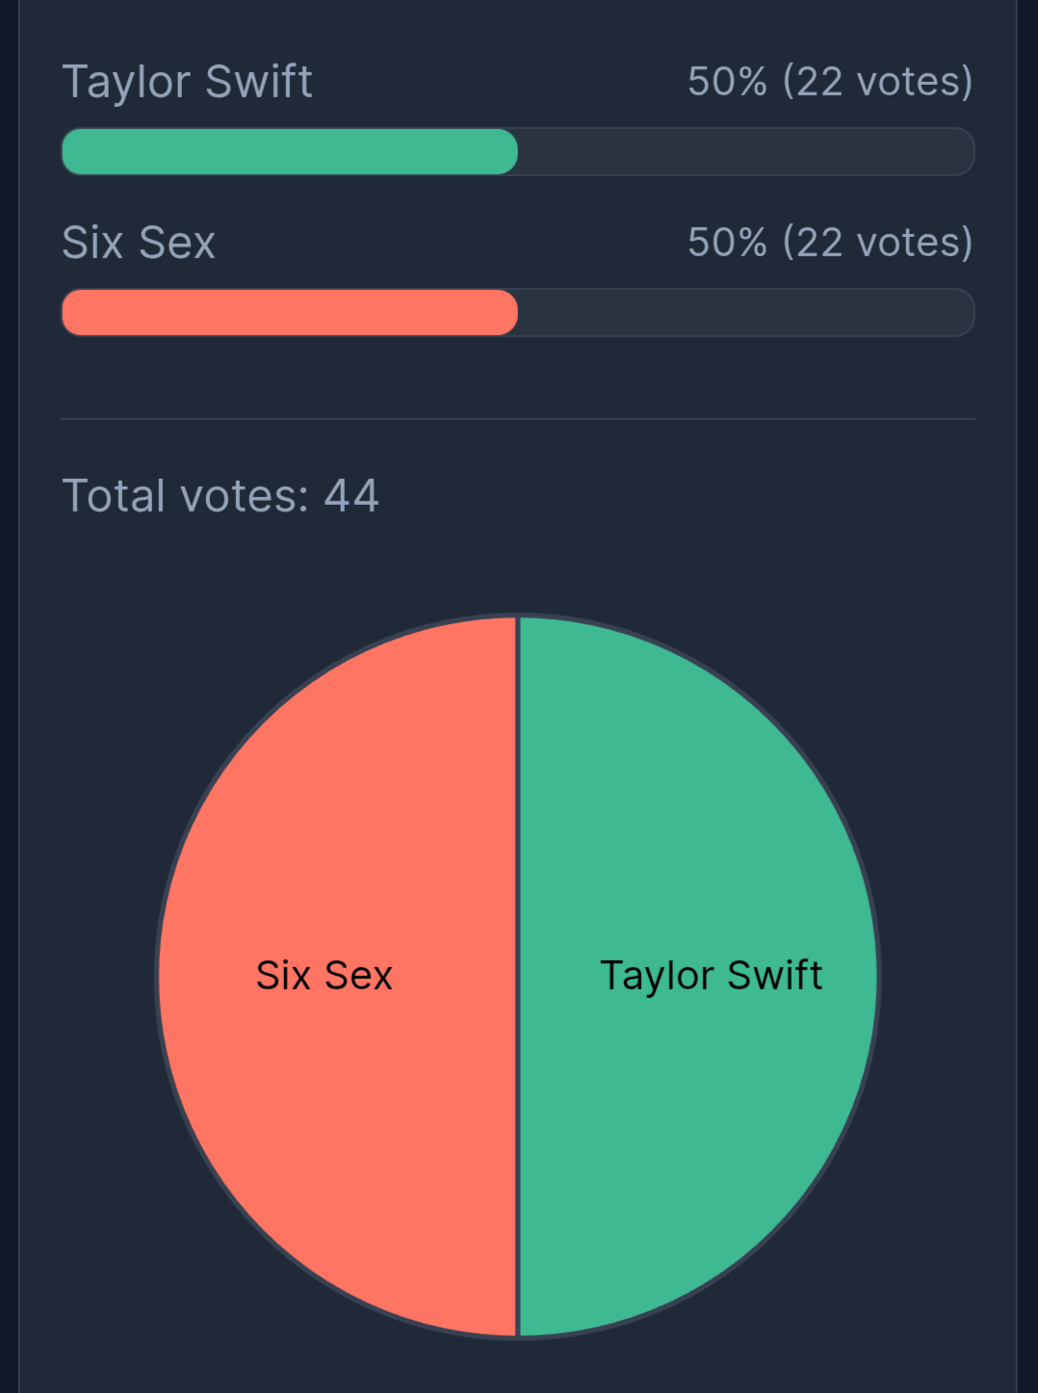Screen dimensions: 1038x1393
Task: Select the red Six Sex progress bar
Action: click(x=290, y=312)
